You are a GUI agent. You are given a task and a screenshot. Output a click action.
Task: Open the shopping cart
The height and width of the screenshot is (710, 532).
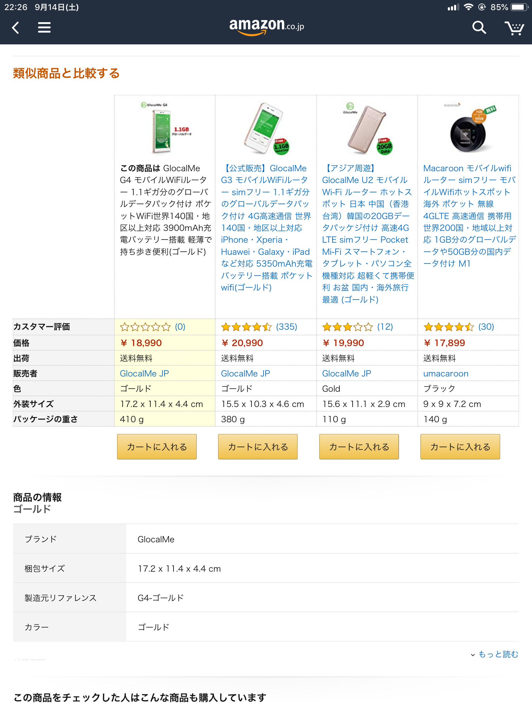point(514,28)
